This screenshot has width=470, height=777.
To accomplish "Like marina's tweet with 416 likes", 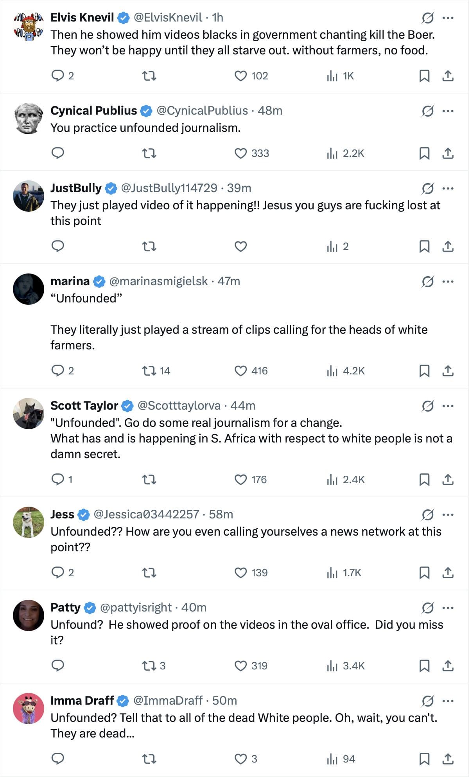I will (x=240, y=371).
